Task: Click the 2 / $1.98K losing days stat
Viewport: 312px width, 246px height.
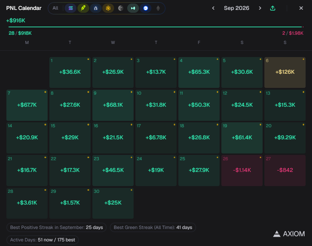Action: 293,33
